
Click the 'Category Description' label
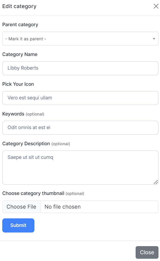pyautogui.click(x=26, y=144)
